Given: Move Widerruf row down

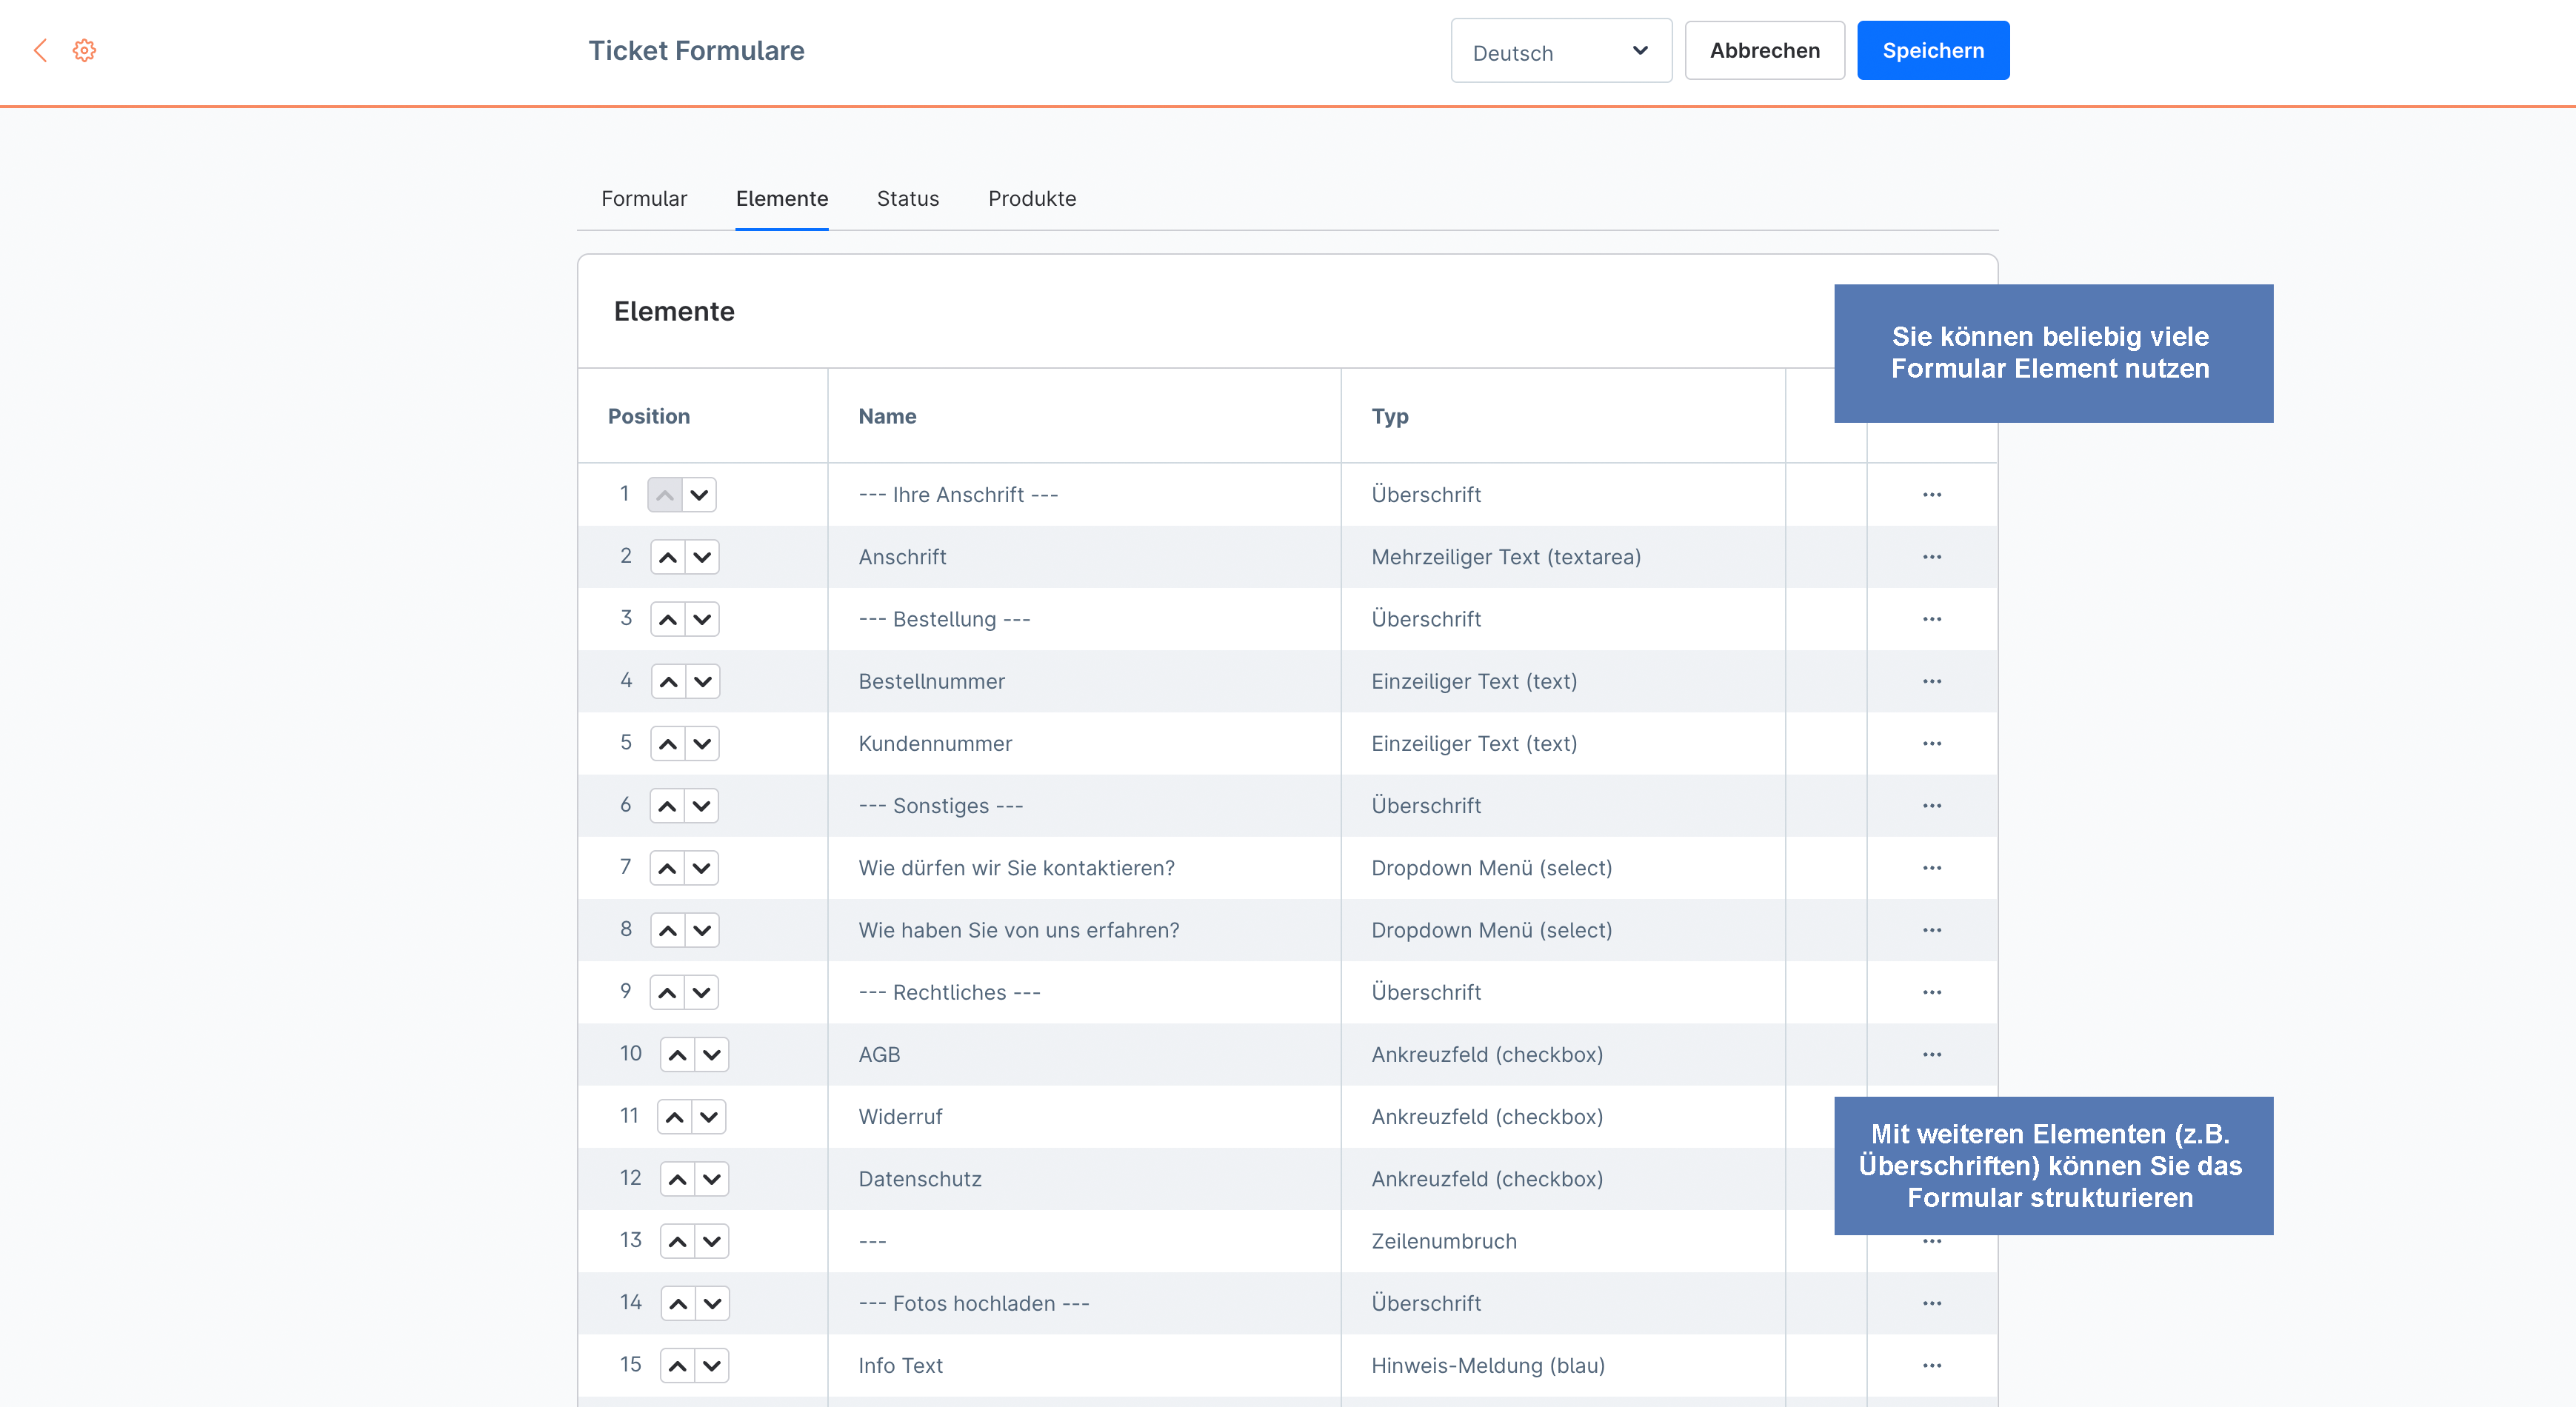Looking at the screenshot, I should tap(708, 1117).
